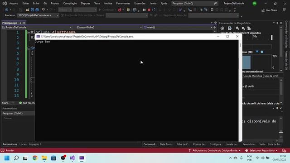Collapse the #include region on line 1
Screen dimensions: 290x163
(x=29, y=32)
